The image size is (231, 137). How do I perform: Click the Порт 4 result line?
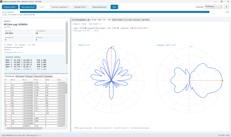click(26, 67)
